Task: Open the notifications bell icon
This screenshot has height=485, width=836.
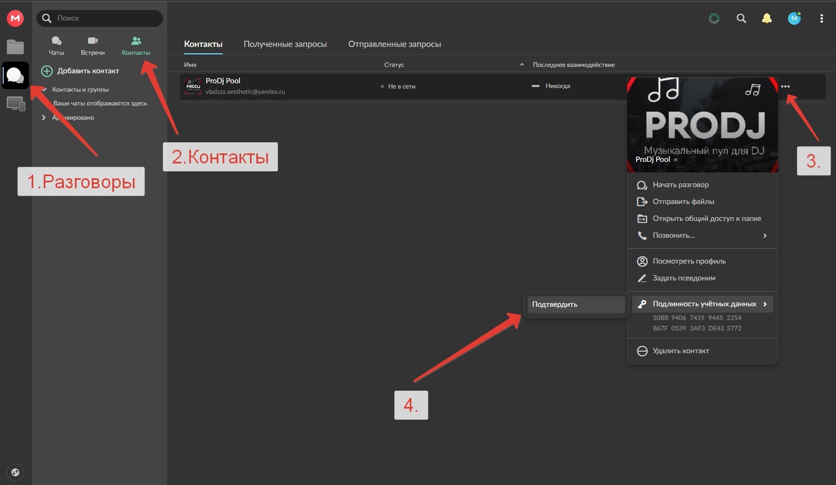Action: (x=767, y=18)
